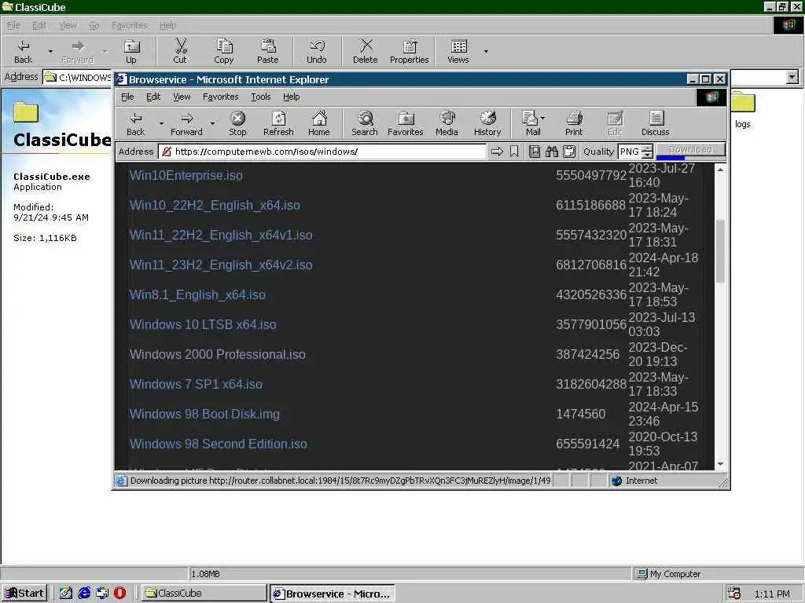Click the bookmarked page icon left of binoculars
The width and height of the screenshot is (805, 603).
[535, 152]
